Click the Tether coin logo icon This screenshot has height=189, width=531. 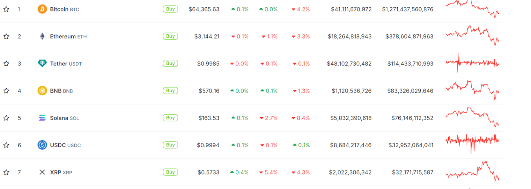pyautogui.click(x=42, y=63)
